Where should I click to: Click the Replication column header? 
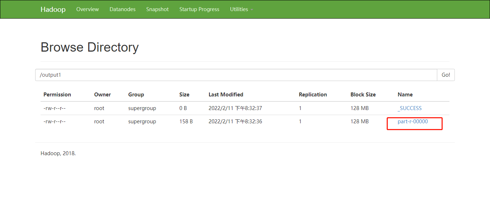coord(312,95)
